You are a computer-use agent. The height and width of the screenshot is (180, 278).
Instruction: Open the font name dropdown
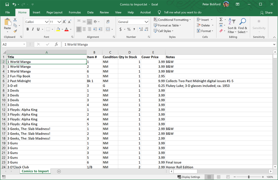pos(47,22)
